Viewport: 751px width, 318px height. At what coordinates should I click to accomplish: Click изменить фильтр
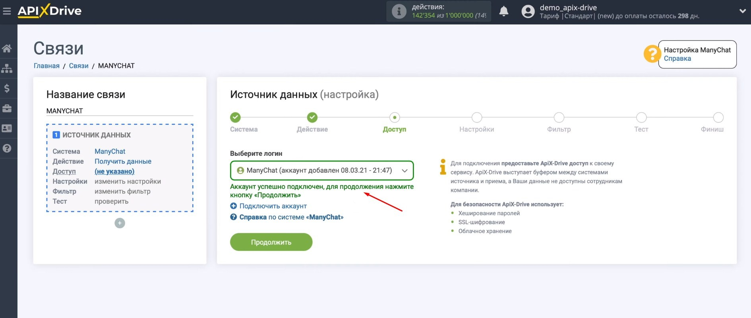[122, 191]
